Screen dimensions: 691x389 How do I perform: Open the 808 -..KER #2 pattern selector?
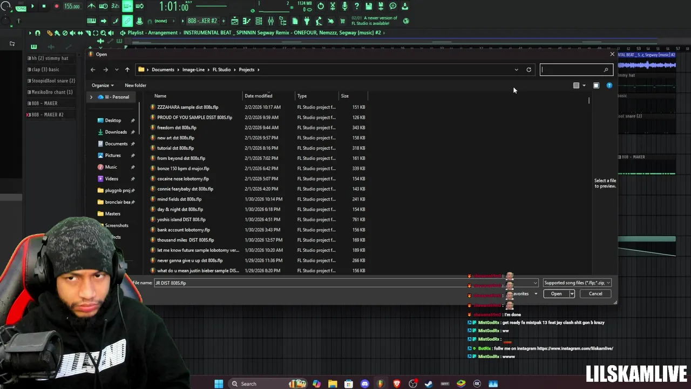[202, 21]
